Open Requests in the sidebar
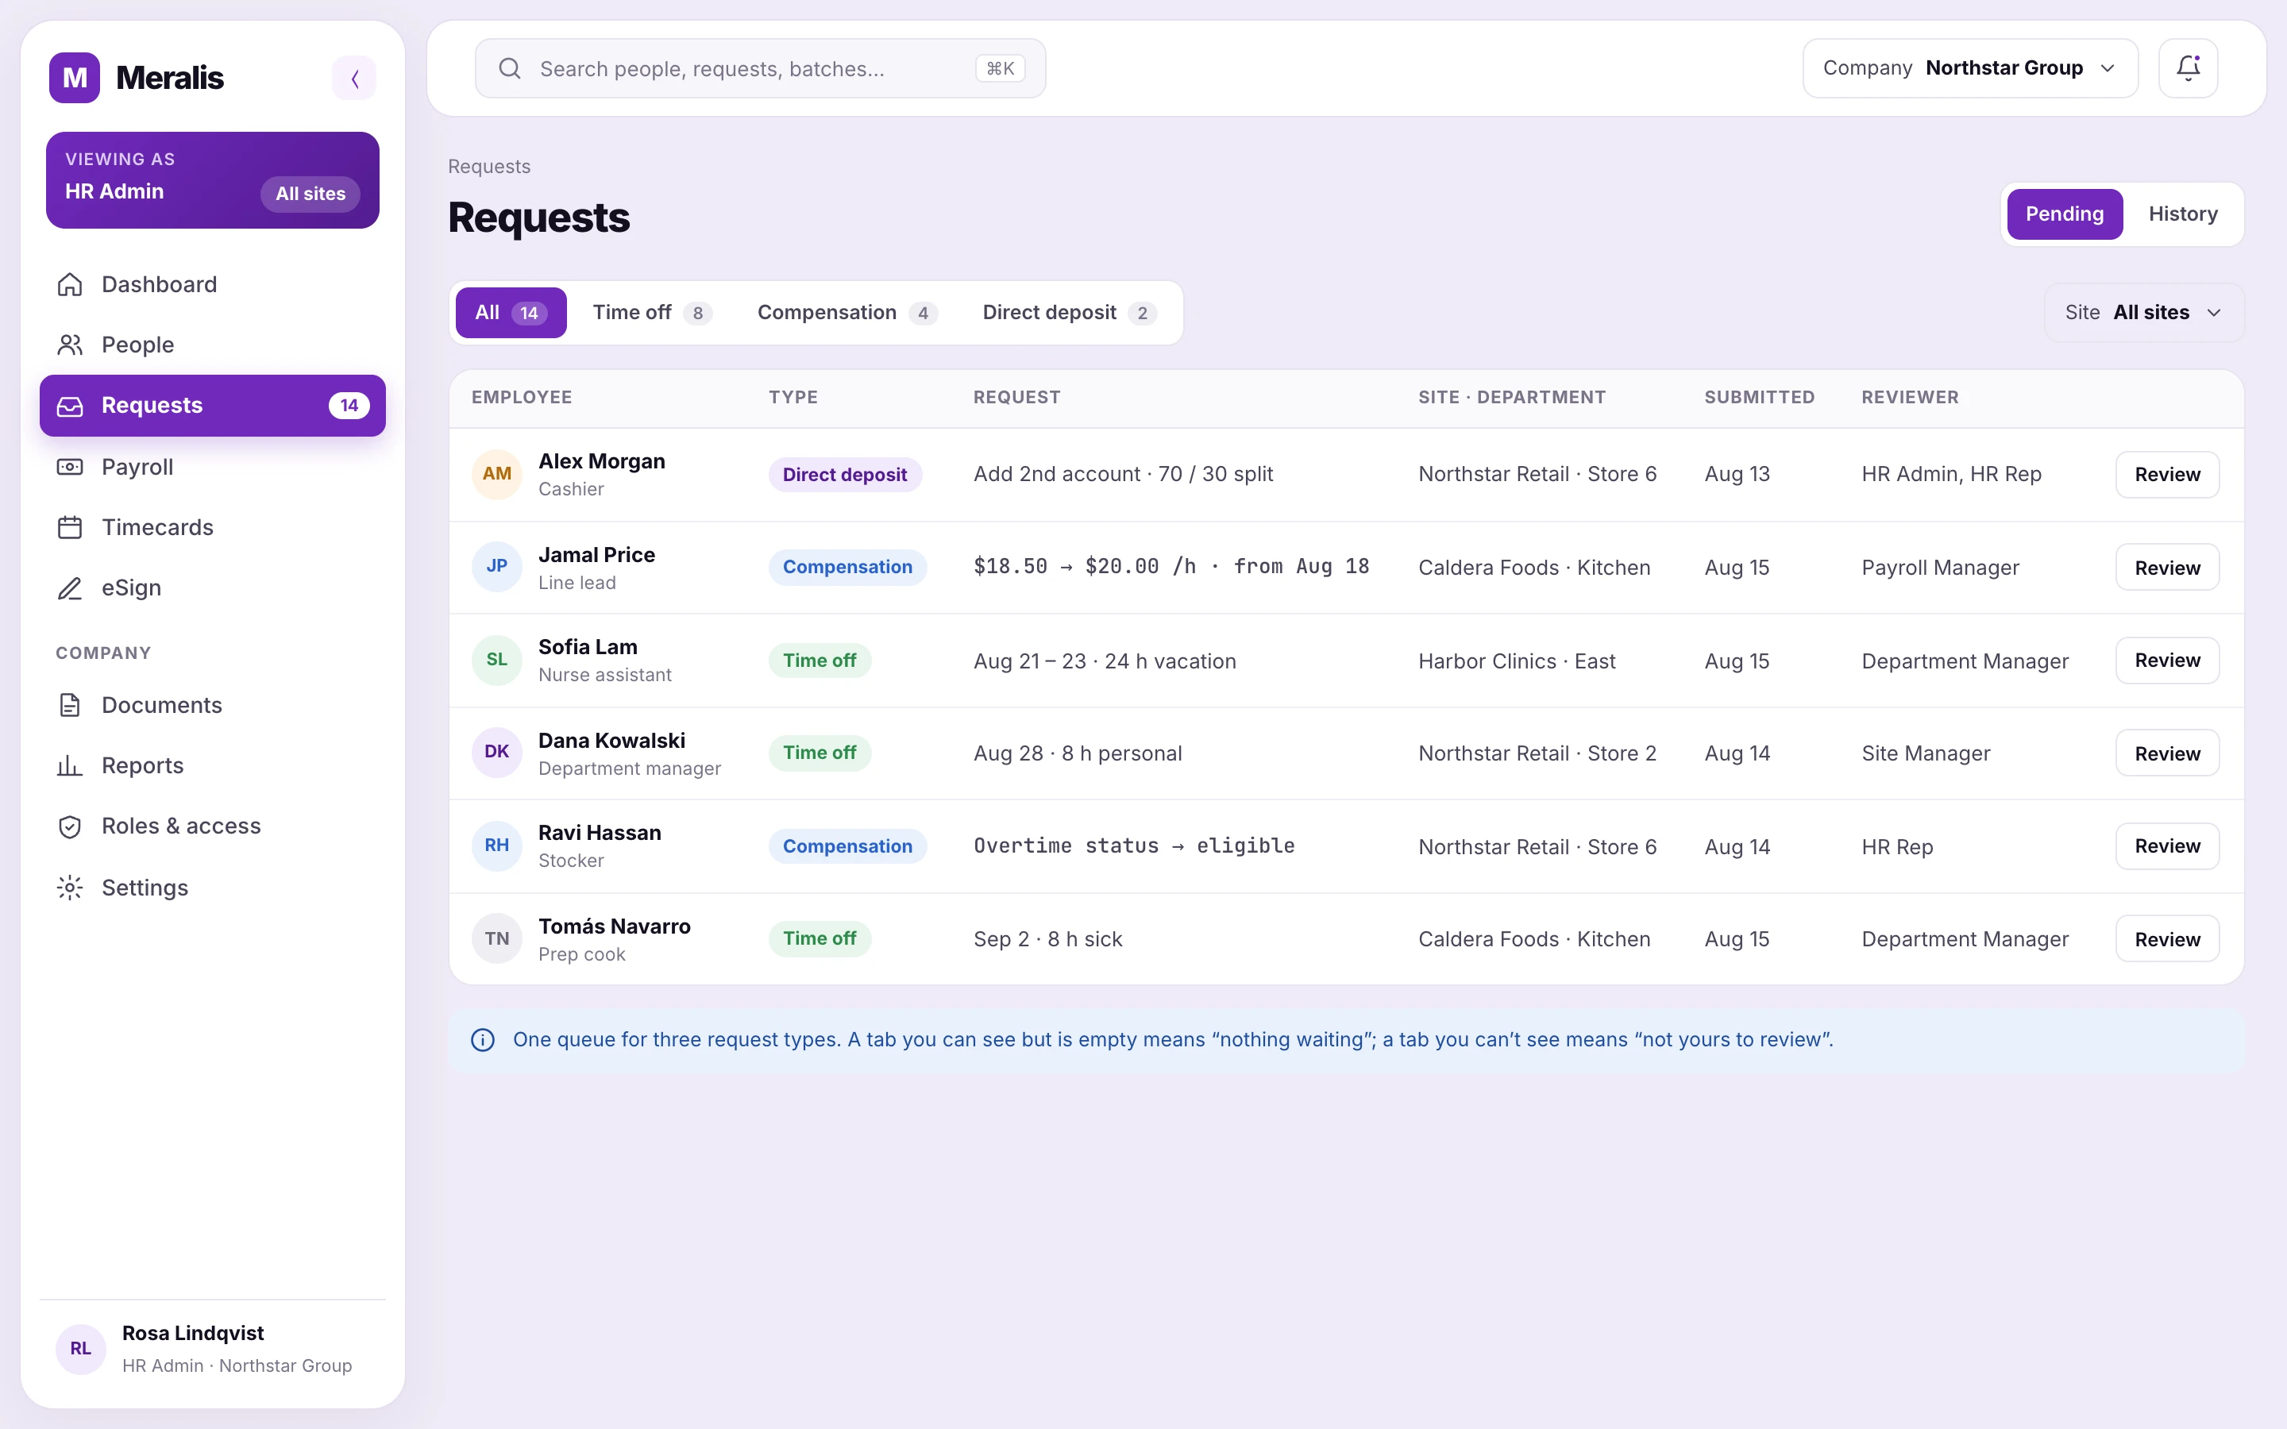Image resolution: width=2287 pixels, height=1429 pixels. tap(213, 406)
